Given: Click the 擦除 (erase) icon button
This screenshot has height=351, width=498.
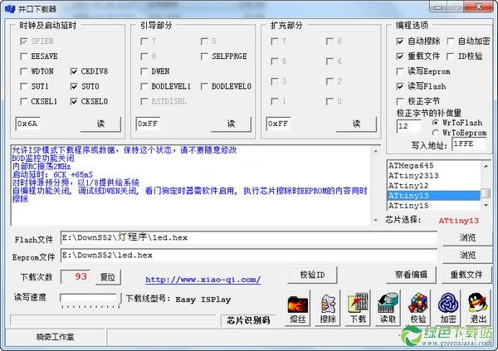Looking at the screenshot, I should (x=328, y=308).
